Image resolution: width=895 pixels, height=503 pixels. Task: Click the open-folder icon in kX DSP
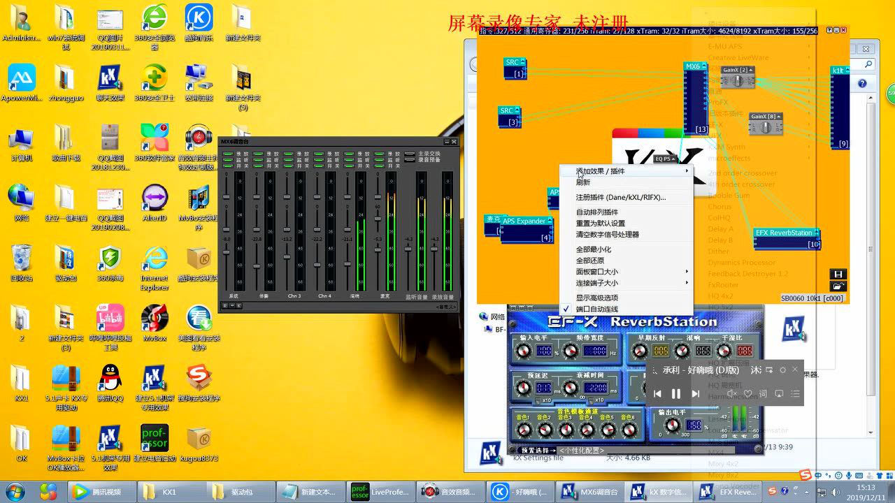tap(838, 286)
